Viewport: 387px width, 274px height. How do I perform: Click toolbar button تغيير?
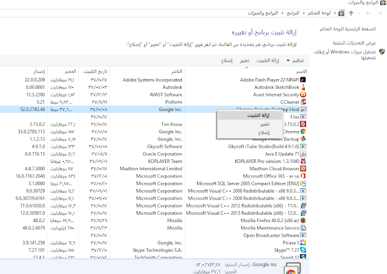pos(244,60)
